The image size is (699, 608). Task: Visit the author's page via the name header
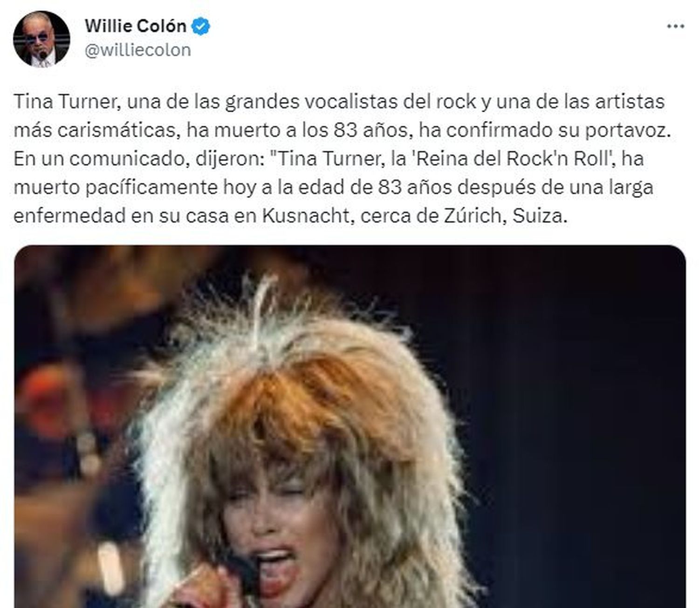click(x=135, y=26)
